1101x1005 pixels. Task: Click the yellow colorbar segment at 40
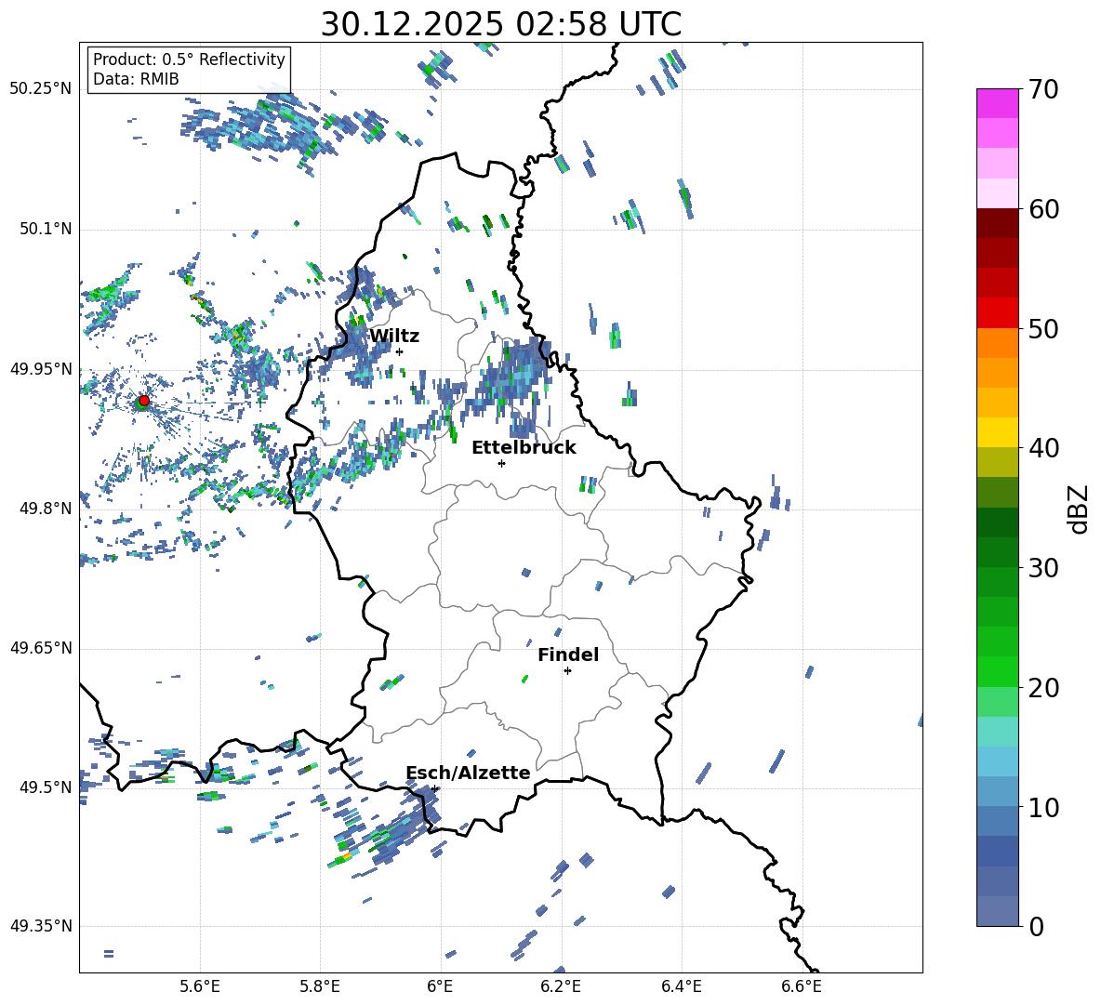997,432
